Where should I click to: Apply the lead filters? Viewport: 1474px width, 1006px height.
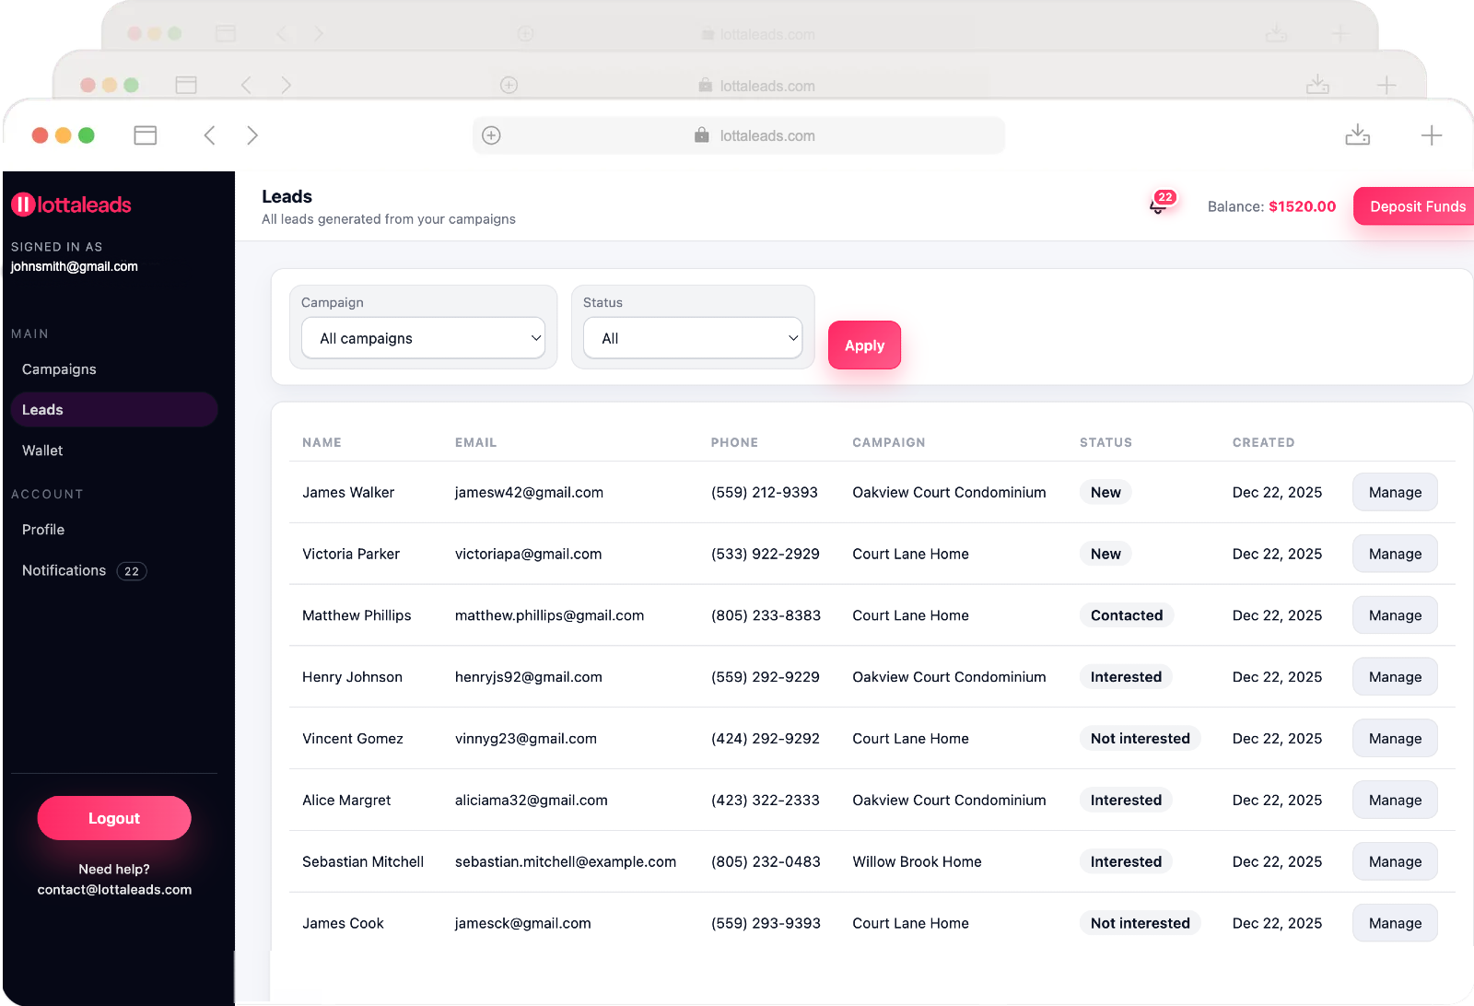pyautogui.click(x=864, y=345)
